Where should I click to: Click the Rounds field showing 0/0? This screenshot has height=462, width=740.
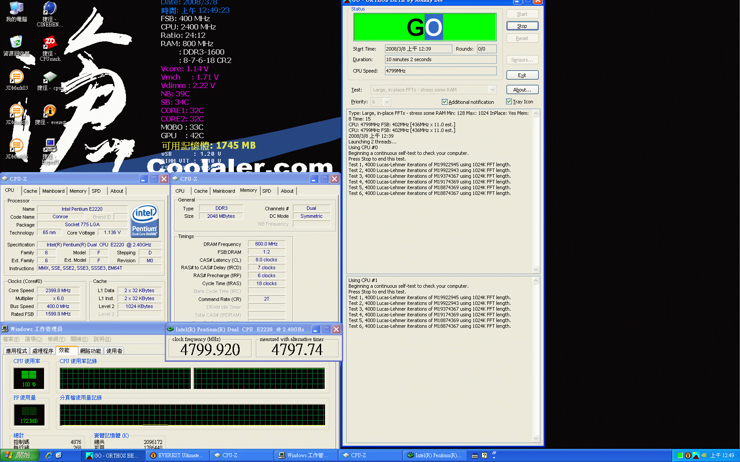[x=486, y=49]
